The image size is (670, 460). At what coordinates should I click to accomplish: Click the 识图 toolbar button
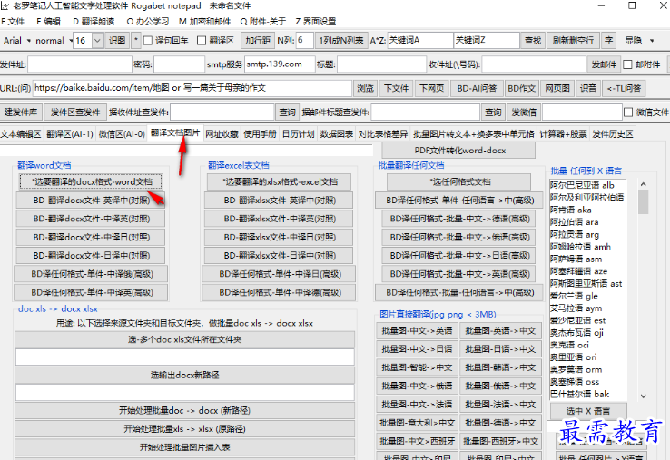pyautogui.click(x=116, y=41)
